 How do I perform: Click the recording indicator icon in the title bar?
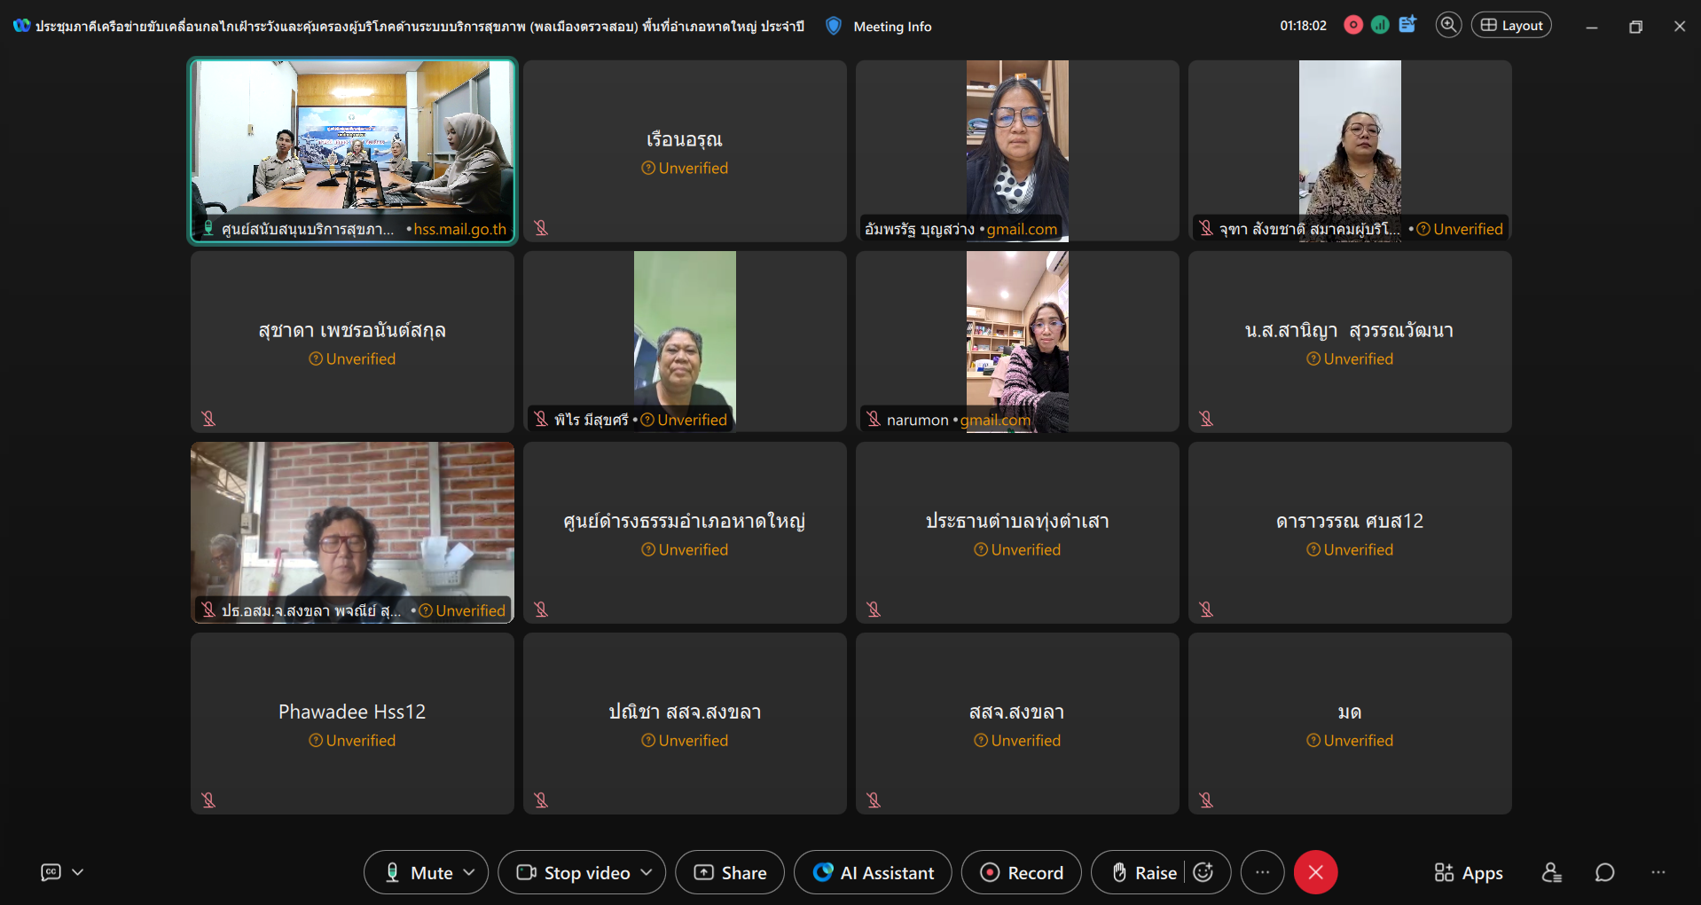(1353, 26)
